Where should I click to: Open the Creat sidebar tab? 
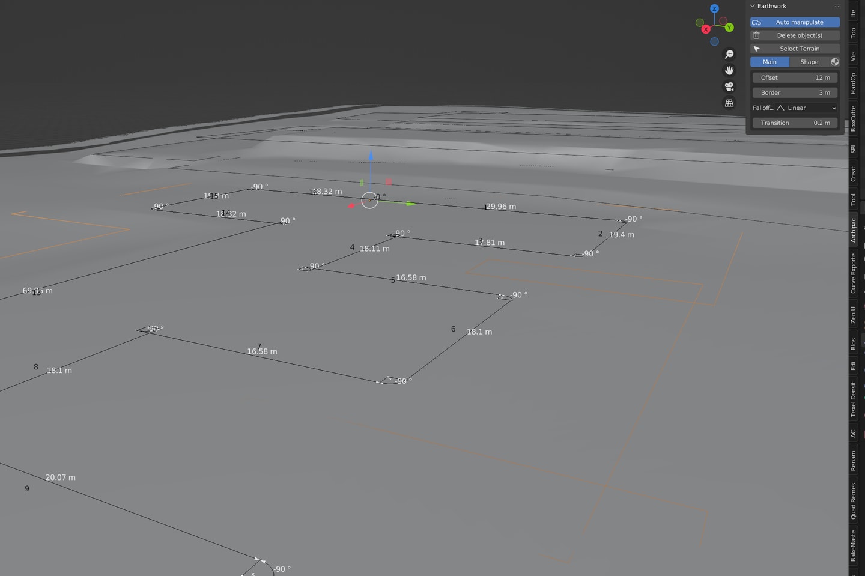click(853, 174)
